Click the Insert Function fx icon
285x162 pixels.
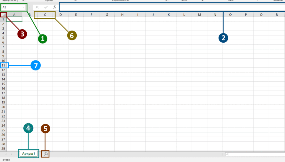point(54,7)
